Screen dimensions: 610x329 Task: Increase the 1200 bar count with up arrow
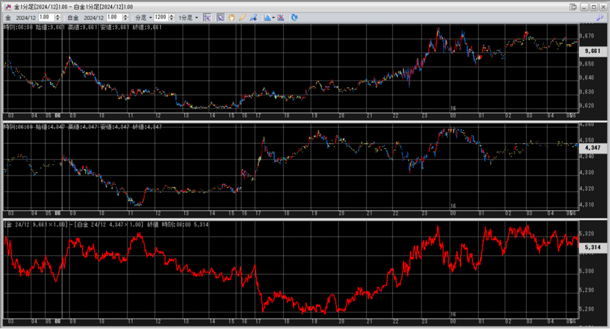[x=172, y=16]
